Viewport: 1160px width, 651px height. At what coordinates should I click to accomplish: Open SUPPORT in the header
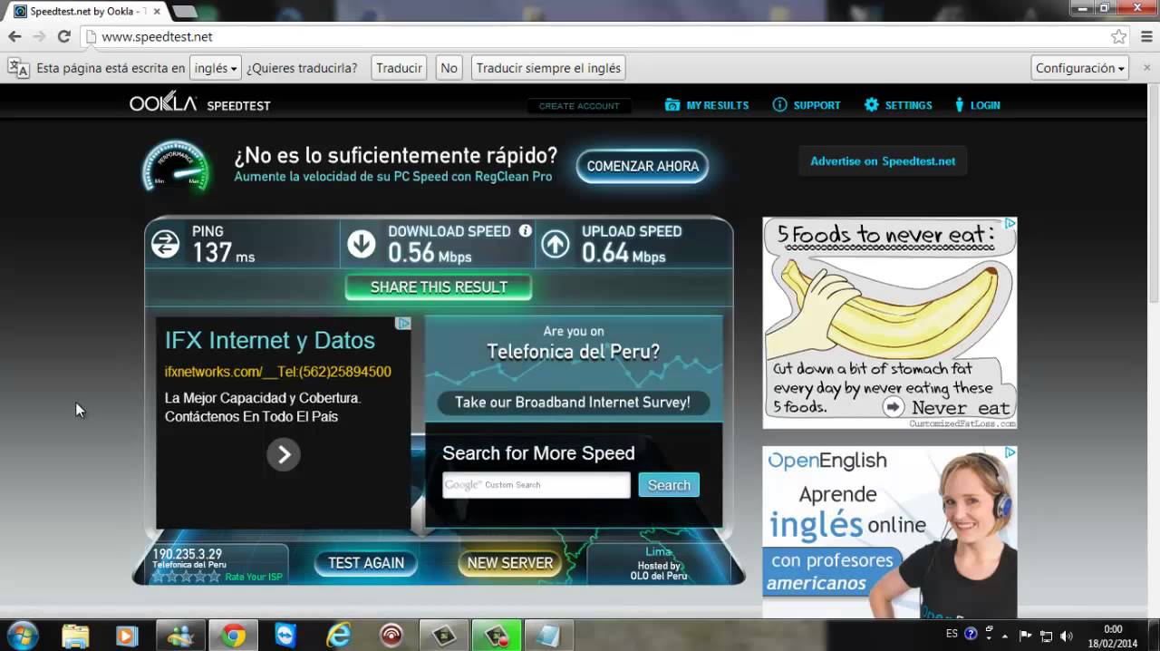click(x=807, y=105)
